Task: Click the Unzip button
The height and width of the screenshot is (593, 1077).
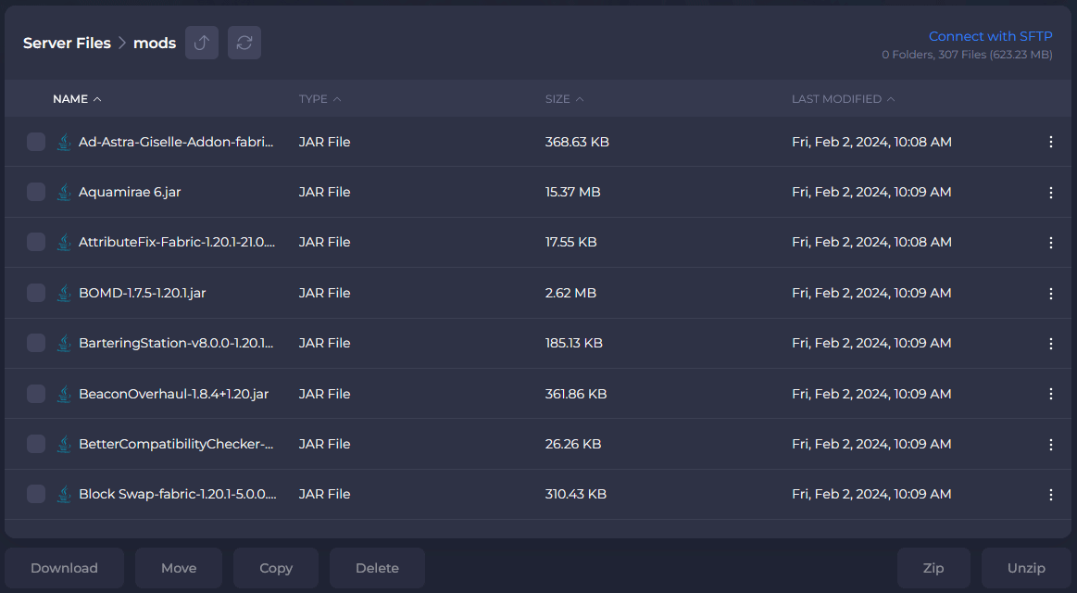Action: pos(1026,568)
